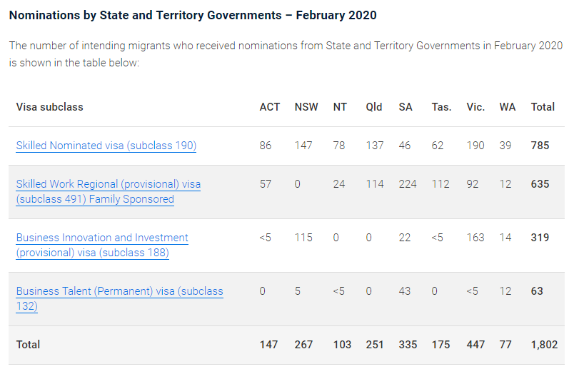Open the Skilled Nominated visa (subclass 190) link
The width and height of the screenshot is (574, 374).
click(x=106, y=146)
